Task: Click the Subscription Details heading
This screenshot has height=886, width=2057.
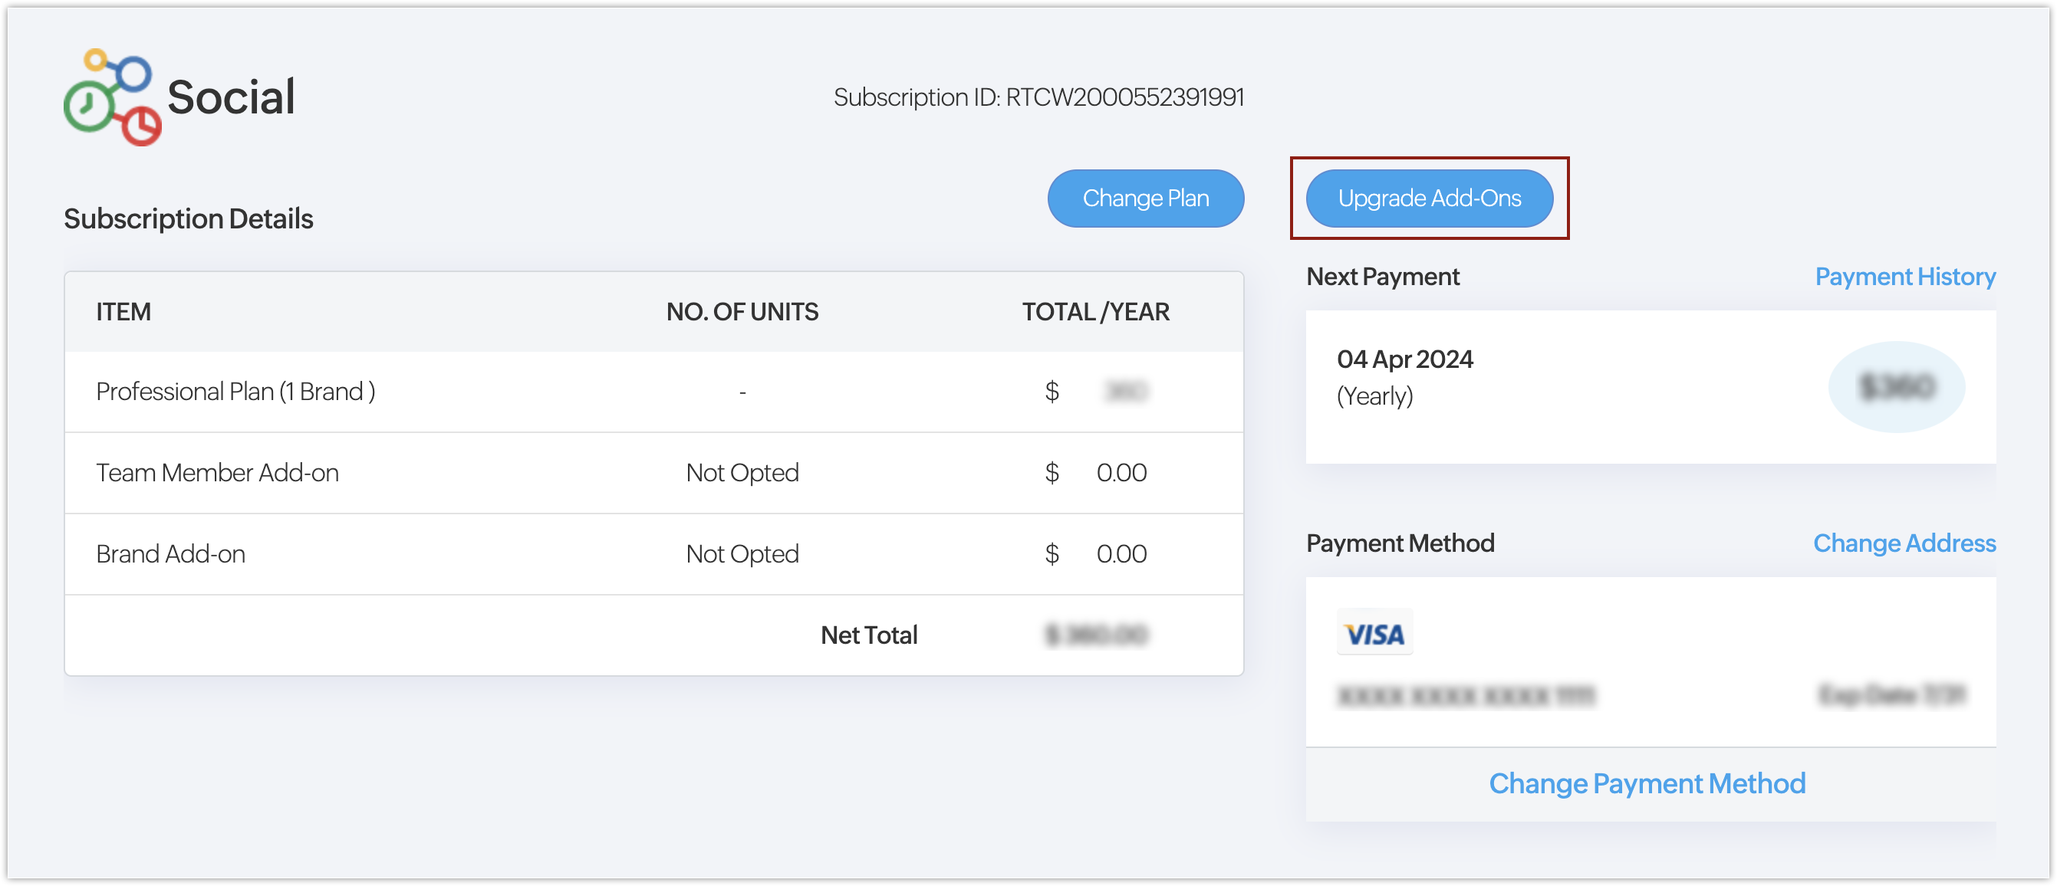Action: tap(189, 218)
